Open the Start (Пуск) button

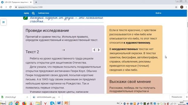click(3, 104)
